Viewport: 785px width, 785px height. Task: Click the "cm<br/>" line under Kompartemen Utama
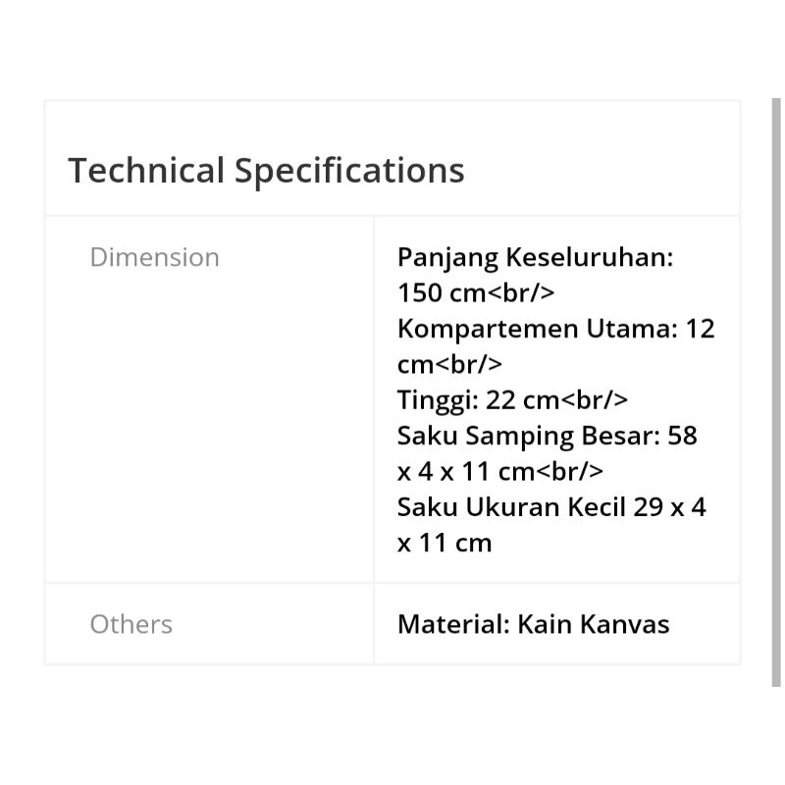449,364
